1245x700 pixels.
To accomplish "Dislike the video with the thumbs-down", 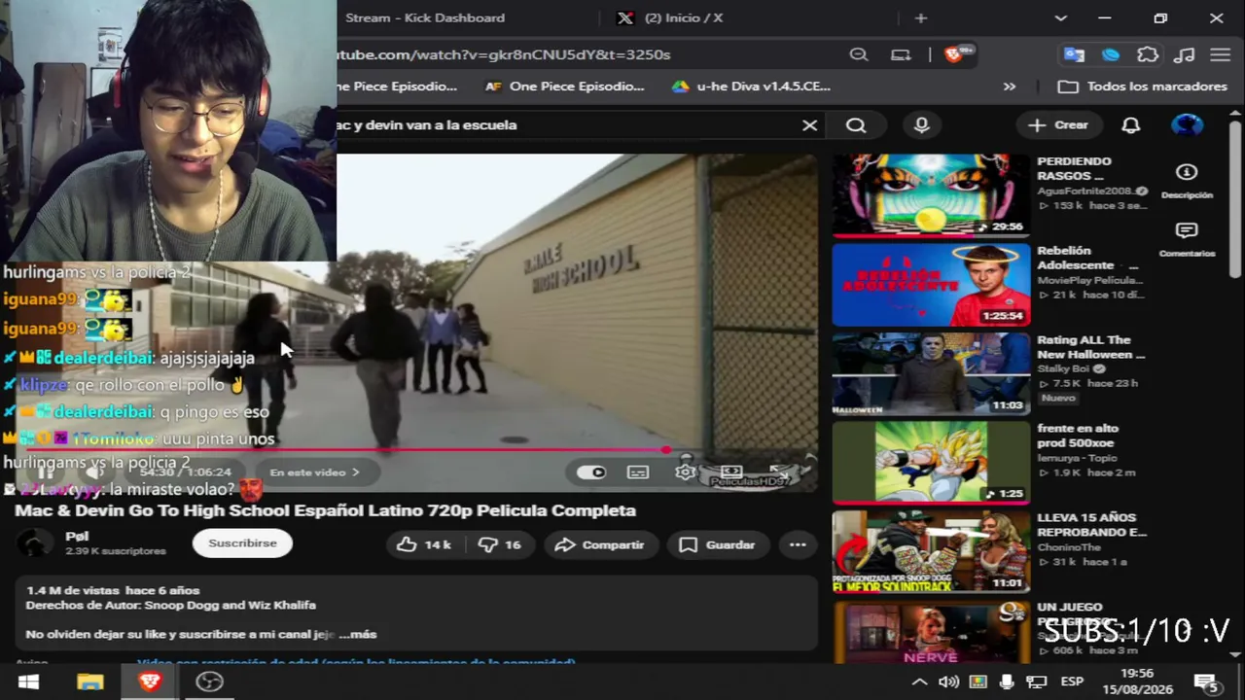I will pyautogui.click(x=499, y=544).
